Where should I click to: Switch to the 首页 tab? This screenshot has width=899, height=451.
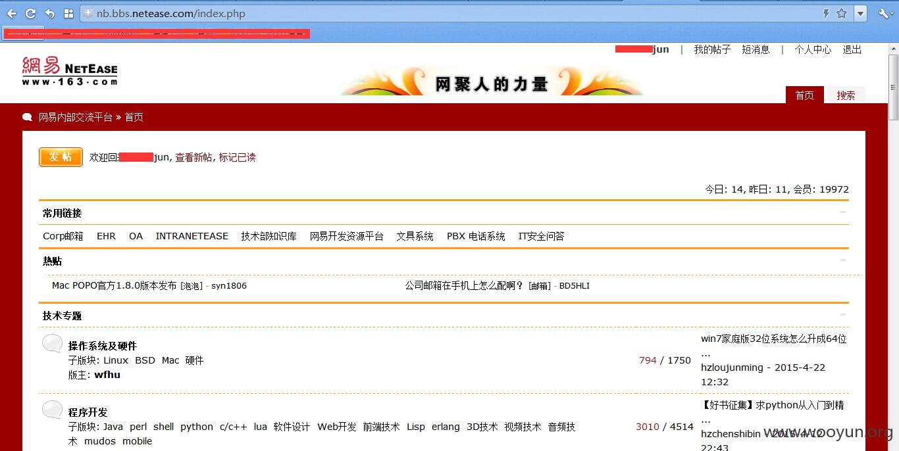coord(804,95)
